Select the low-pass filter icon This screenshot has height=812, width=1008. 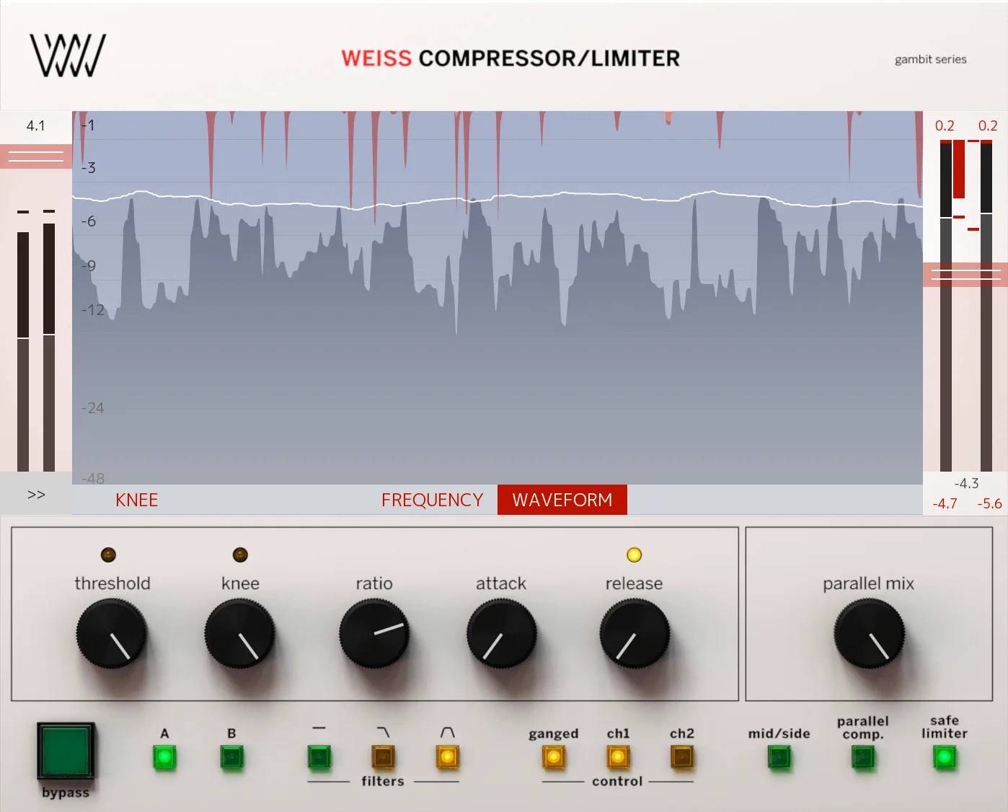tap(383, 758)
